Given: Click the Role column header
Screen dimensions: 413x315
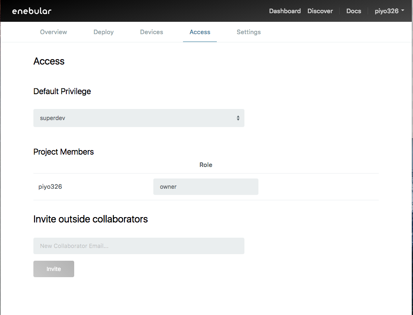Looking at the screenshot, I should tap(206, 165).
